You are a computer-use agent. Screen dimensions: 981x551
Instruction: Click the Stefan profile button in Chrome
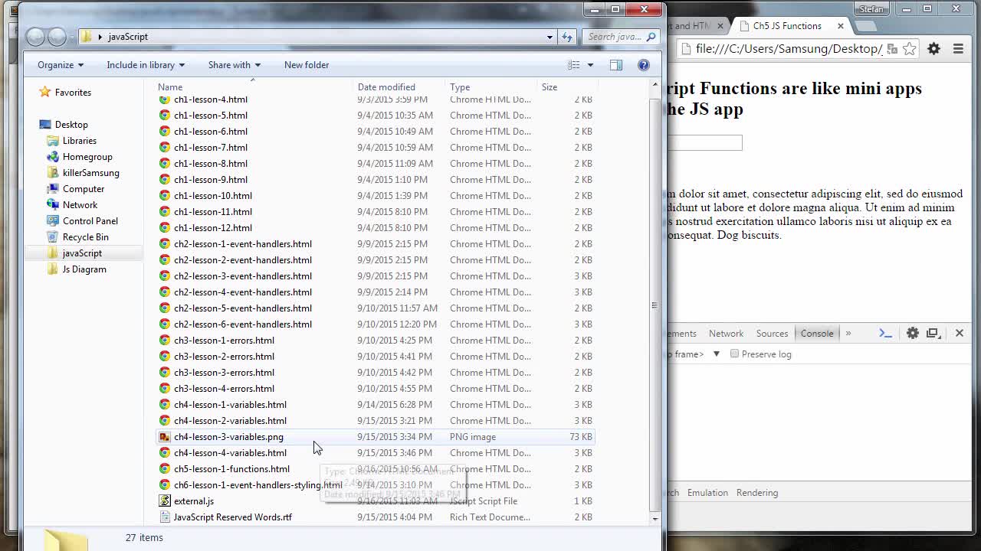click(x=871, y=9)
